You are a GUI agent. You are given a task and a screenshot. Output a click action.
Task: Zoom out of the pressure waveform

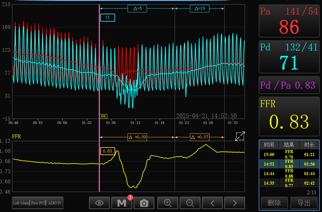point(190,203)
